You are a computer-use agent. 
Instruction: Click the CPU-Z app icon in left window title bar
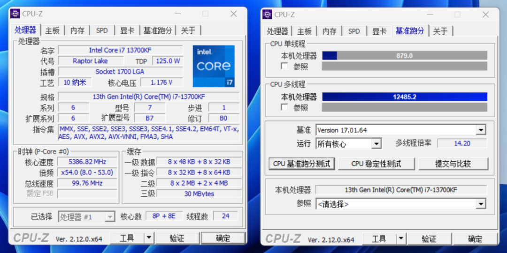[x=15, y=14]
